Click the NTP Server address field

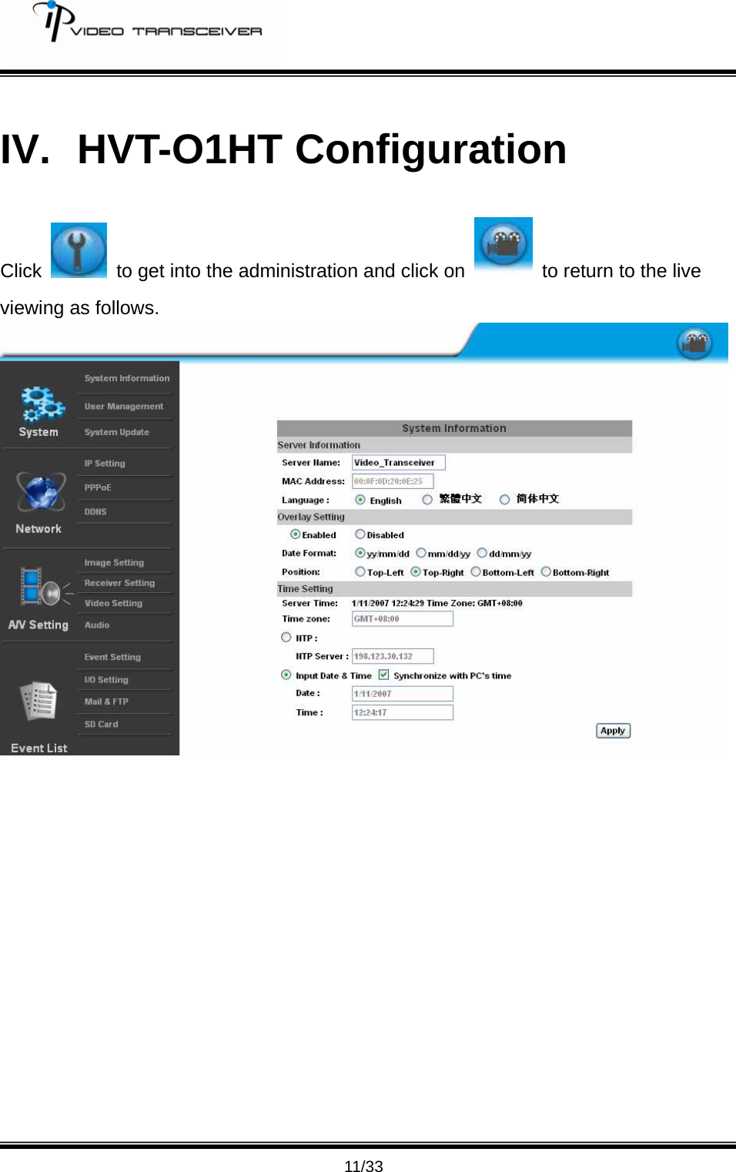pos(393,656)
